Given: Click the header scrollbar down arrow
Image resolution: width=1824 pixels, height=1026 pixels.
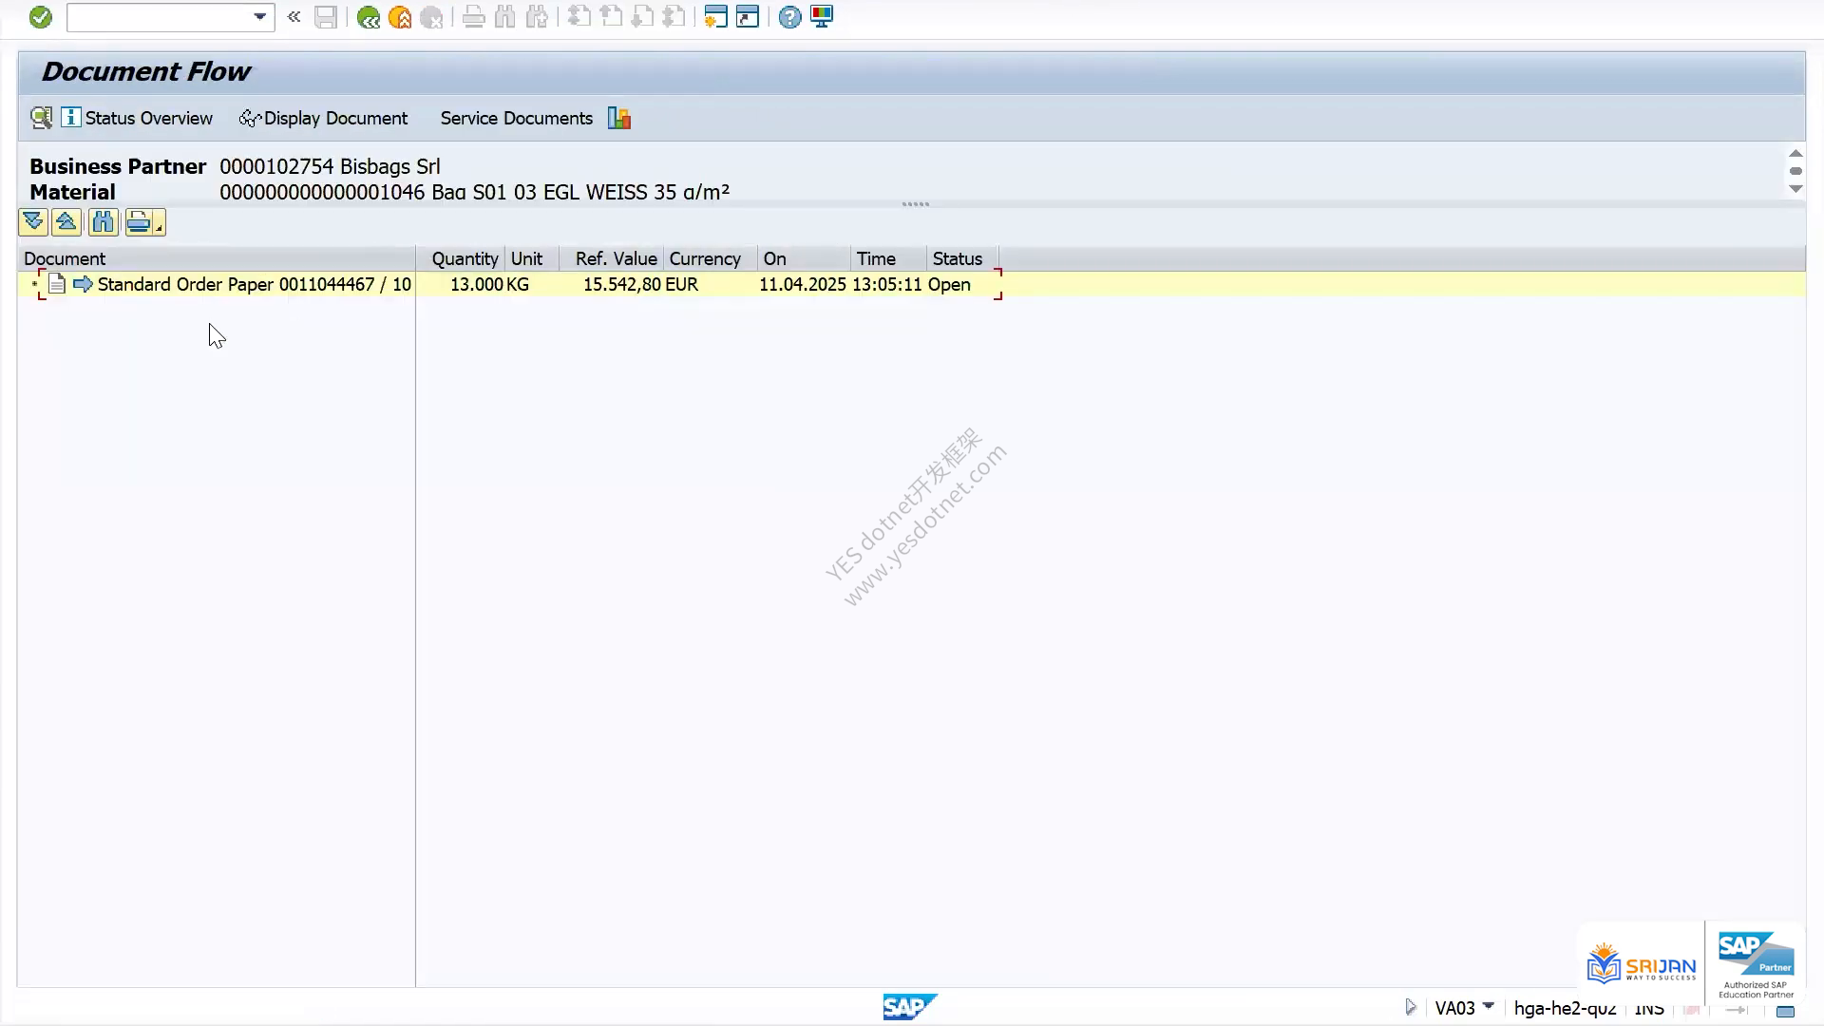Looking at the screenshot, I should pyautogui.click(x=1795, y=189).
